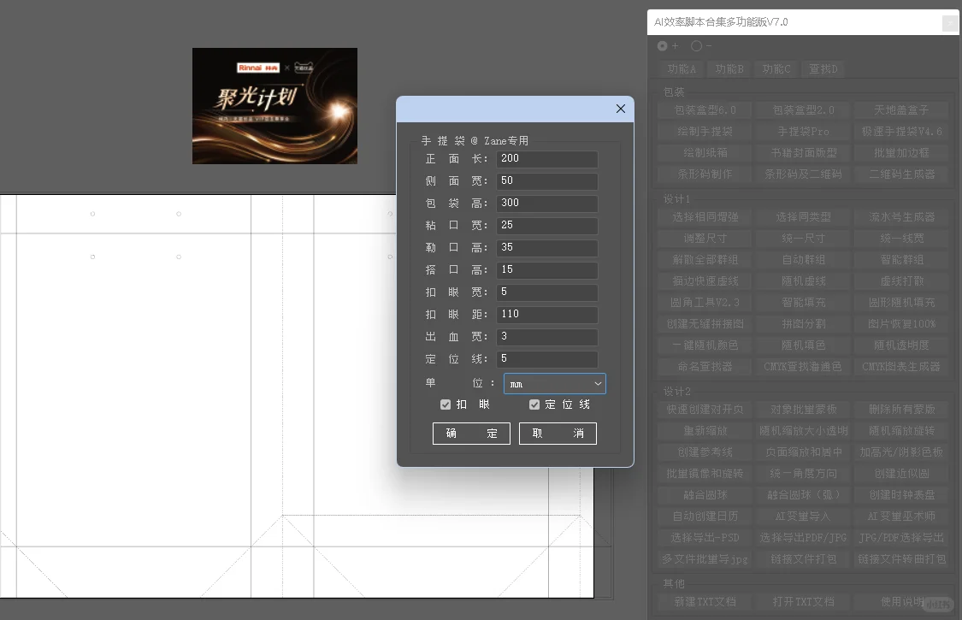Launch 极速手提袋V4.6 tool
The width and height of the screenshot is (962, 620).
pos(901,131)
